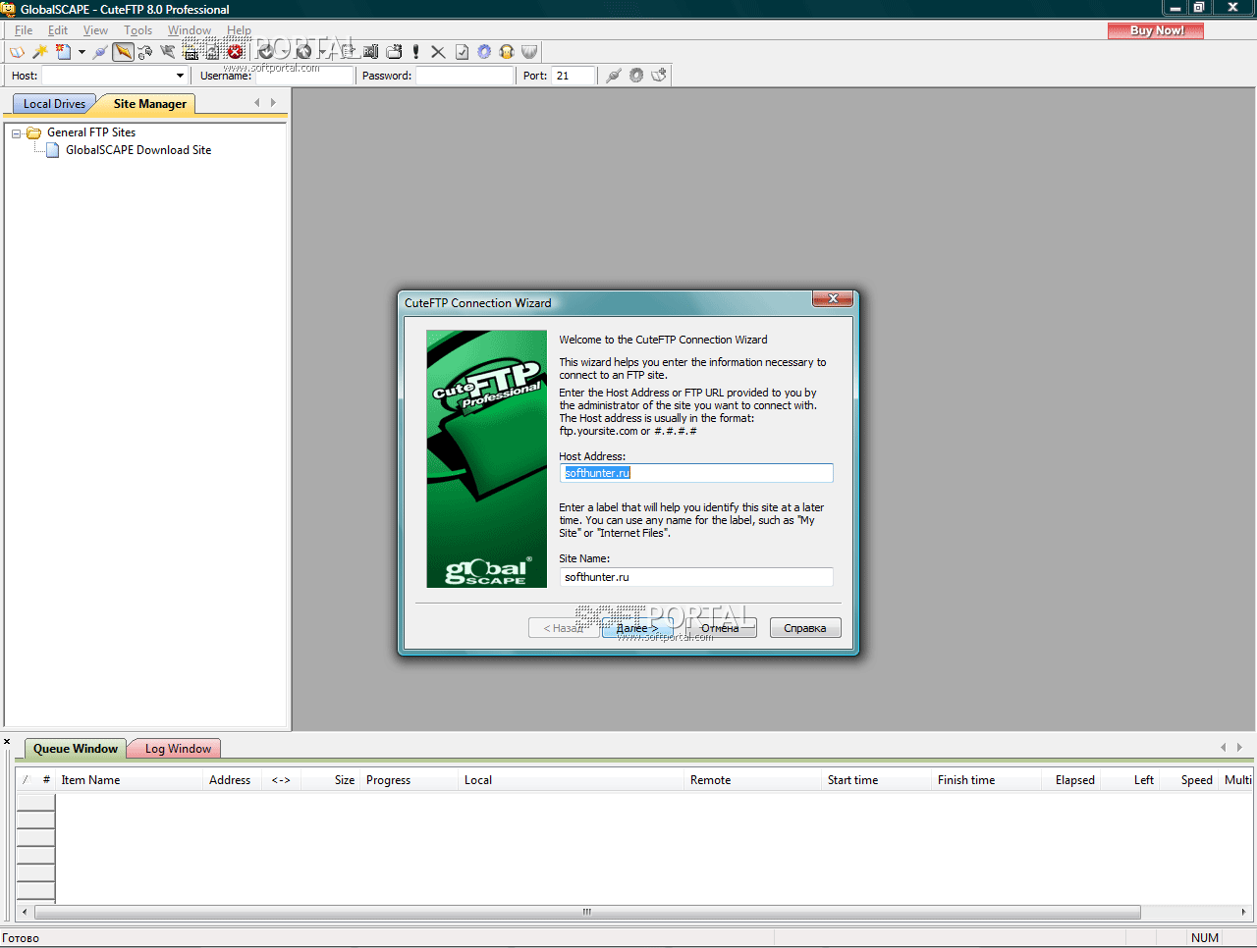
Task: Click the orange headphones toolbar icon
Action: tap(507, 52)
